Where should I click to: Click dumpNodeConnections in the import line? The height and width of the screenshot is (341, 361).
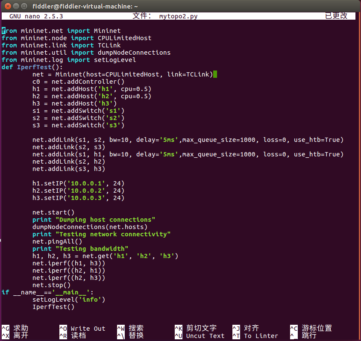point(134,53)
